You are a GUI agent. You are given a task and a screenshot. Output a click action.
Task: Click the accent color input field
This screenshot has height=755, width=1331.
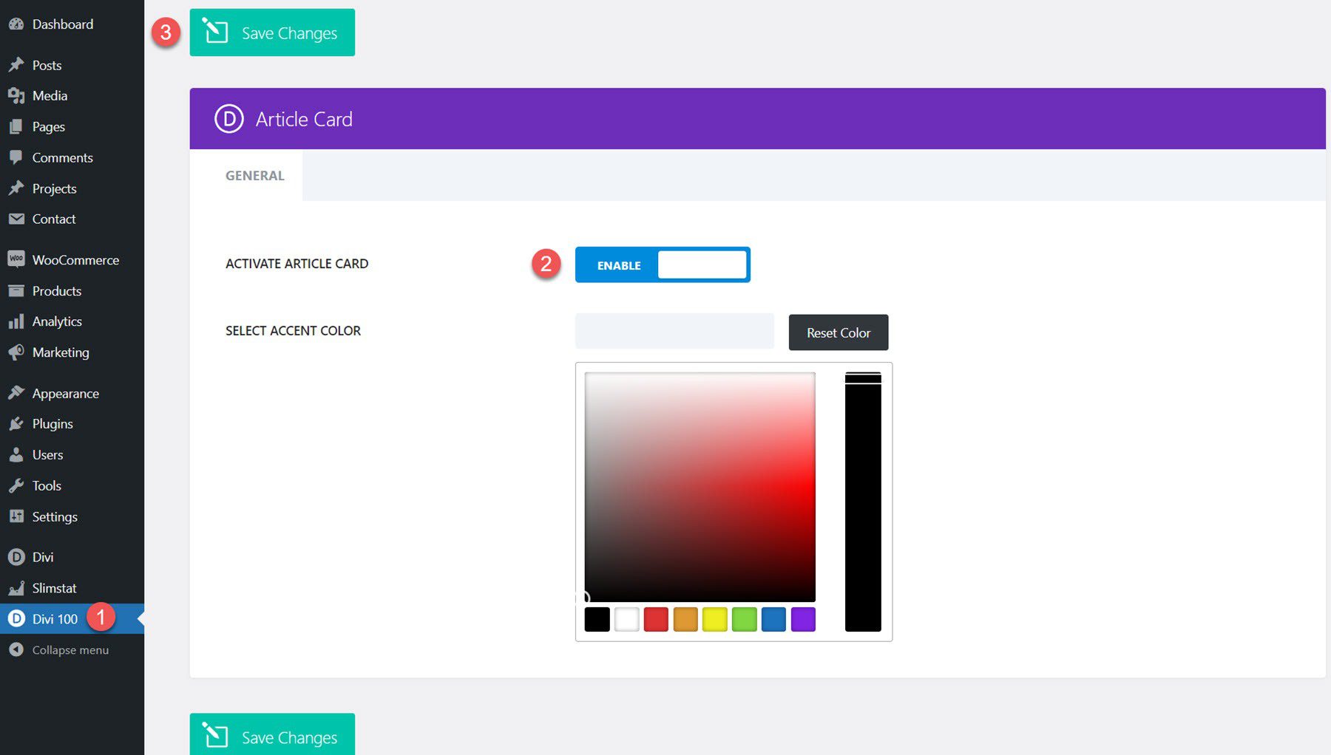pyautogui.click(x=674, y=330)
